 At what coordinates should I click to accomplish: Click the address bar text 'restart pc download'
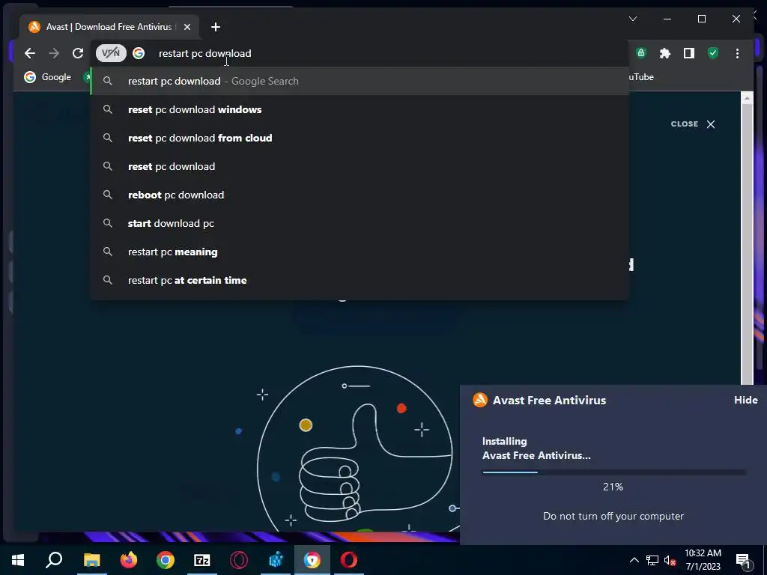[x=205, y=53]
